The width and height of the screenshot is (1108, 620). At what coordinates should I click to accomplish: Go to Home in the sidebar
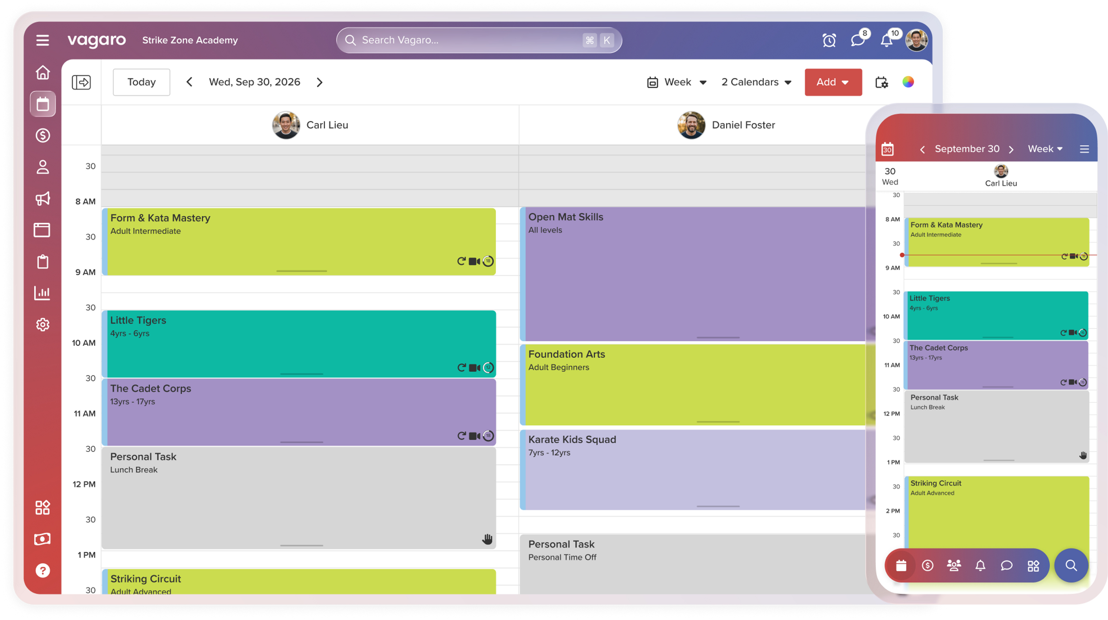point(43,72)
